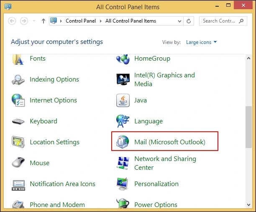
Task: Open the Power Options link
Action: (156, 204)
